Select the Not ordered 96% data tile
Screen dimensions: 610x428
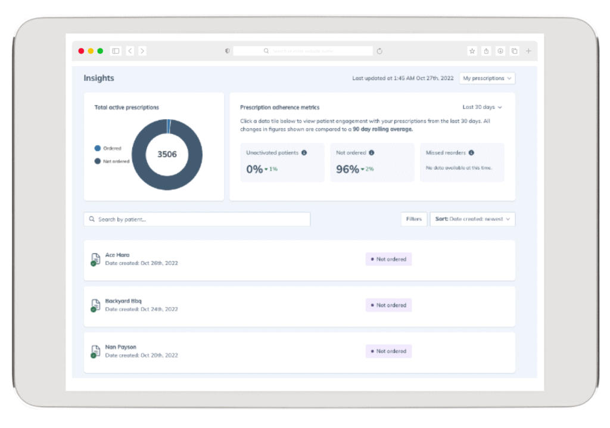coord(372,163)
